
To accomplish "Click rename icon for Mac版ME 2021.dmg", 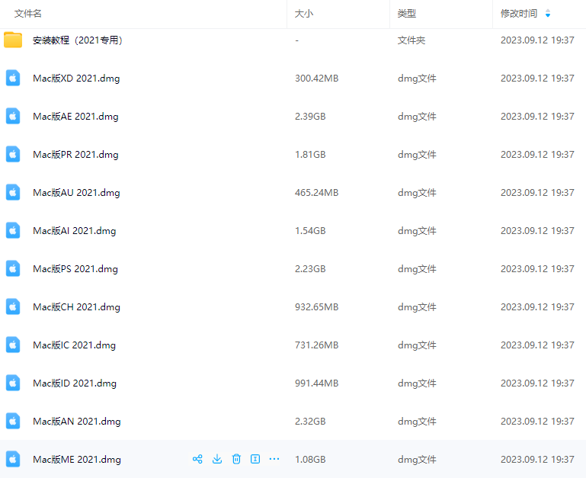I will click(255, 459).
